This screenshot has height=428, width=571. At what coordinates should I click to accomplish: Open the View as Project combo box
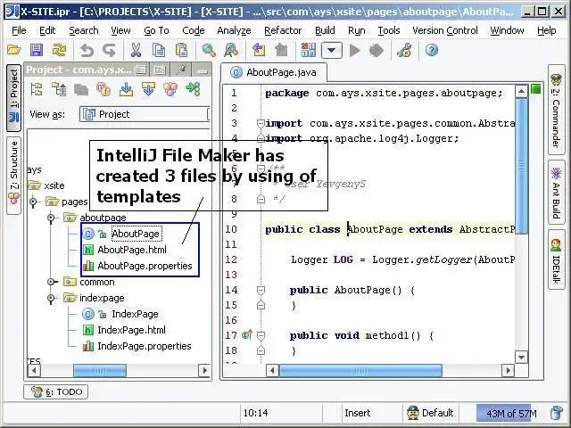tap(145, 114)
